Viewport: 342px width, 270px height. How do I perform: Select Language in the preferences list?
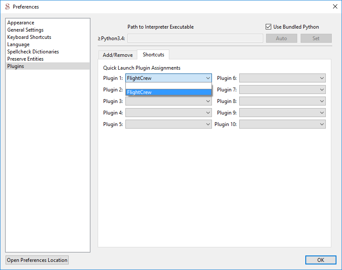coord(18,44)
